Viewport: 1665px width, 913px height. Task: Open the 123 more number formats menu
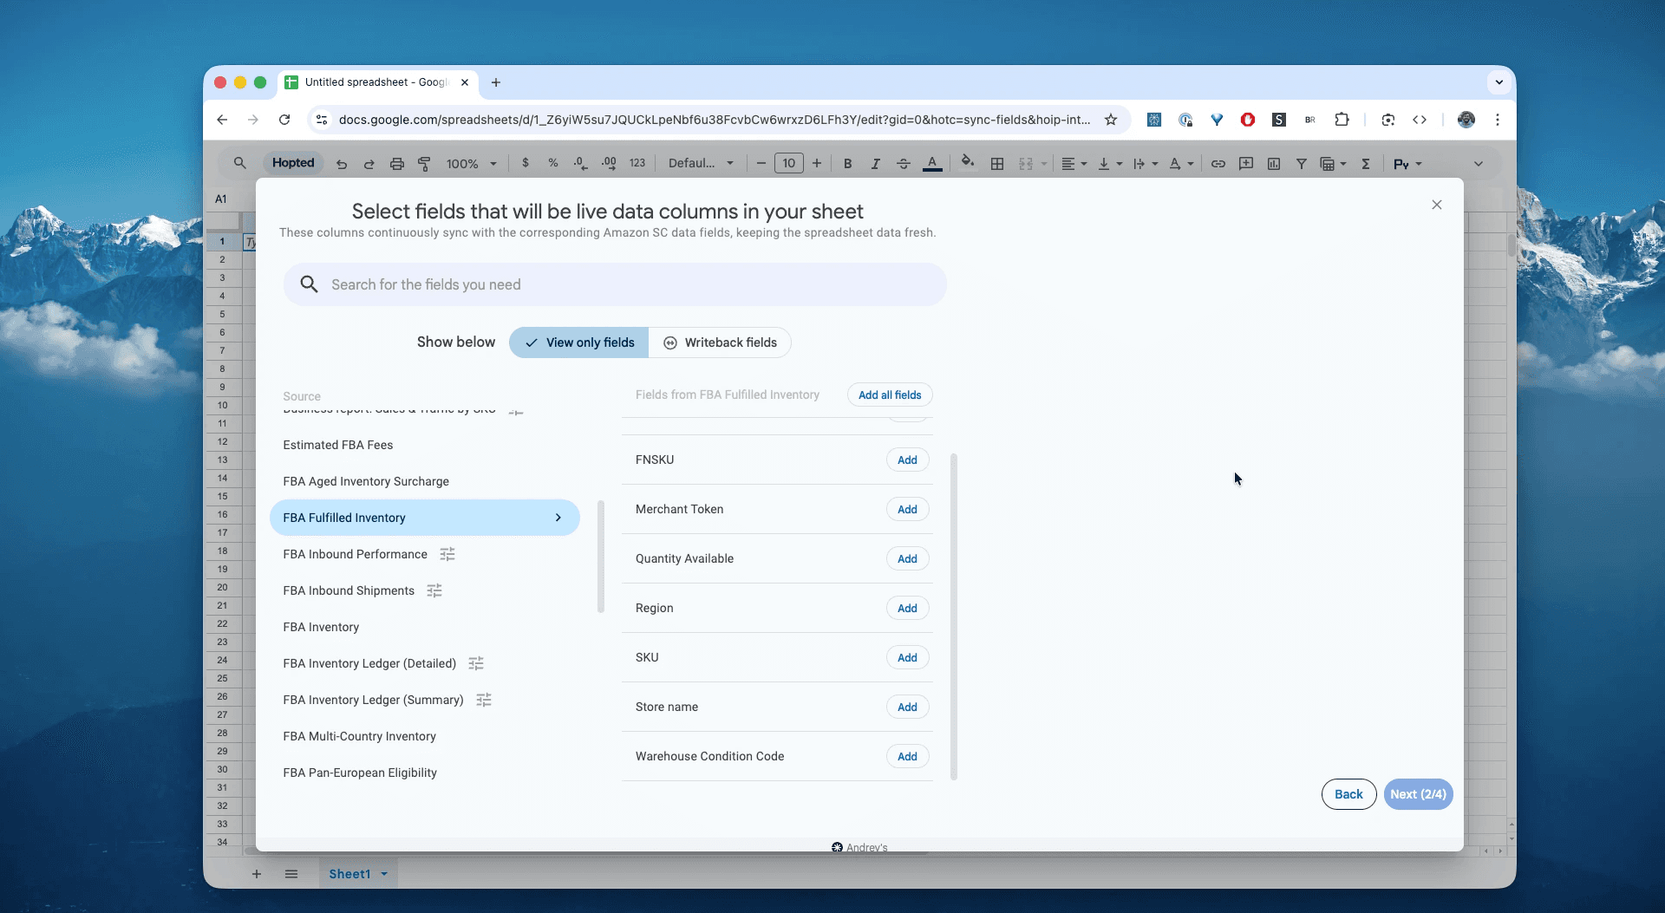(x=637, y=163)
